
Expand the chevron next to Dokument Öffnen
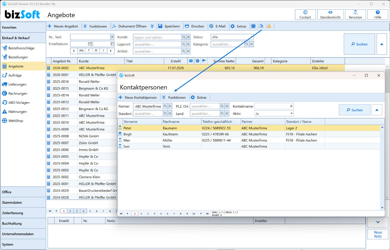[152, 26]
